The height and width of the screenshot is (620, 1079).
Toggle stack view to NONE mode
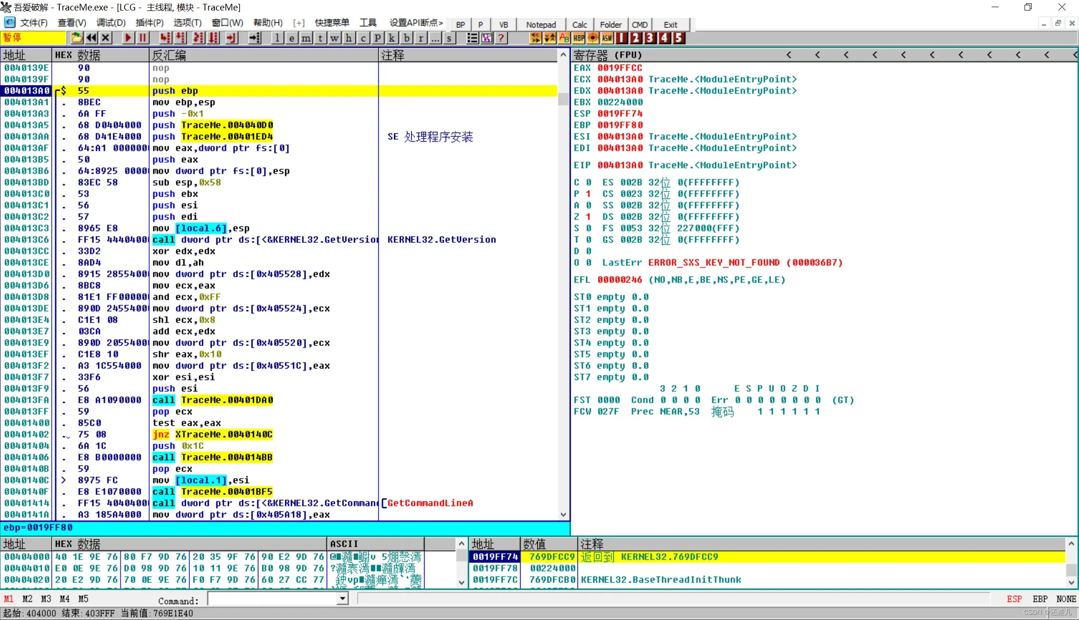pos(1066,599)
